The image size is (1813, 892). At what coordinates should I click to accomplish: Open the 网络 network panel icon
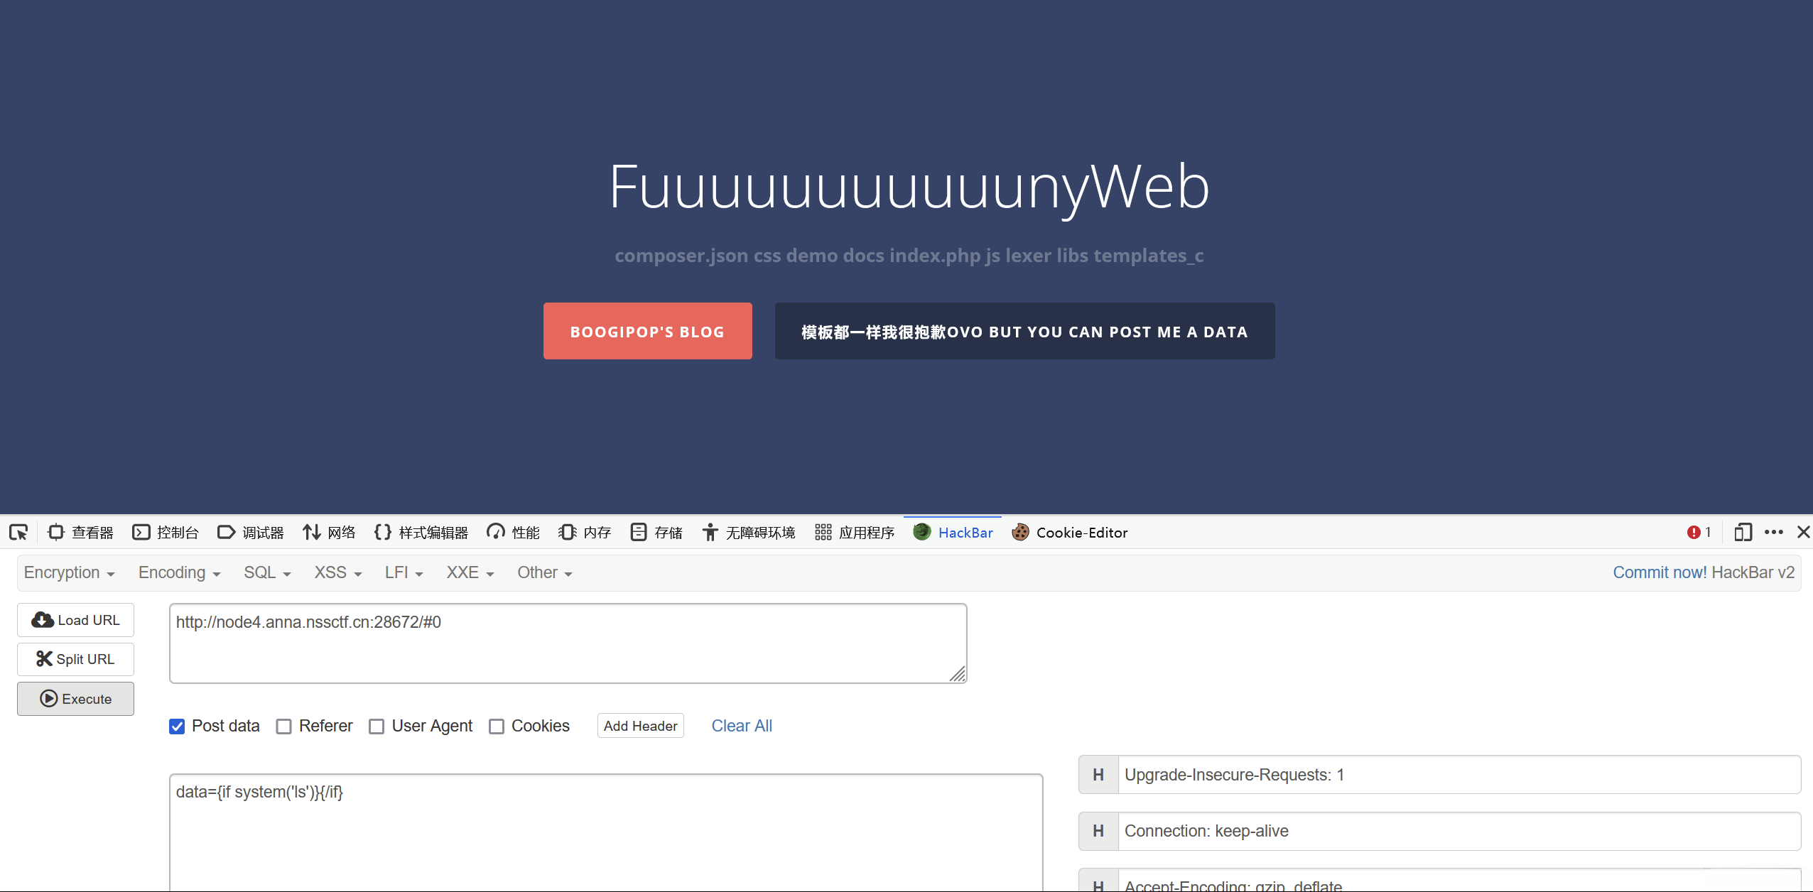pyautogui.click(x=312, y=532)
